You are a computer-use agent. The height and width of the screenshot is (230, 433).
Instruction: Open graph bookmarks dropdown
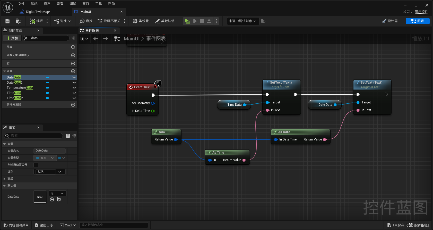coord(84,39)
